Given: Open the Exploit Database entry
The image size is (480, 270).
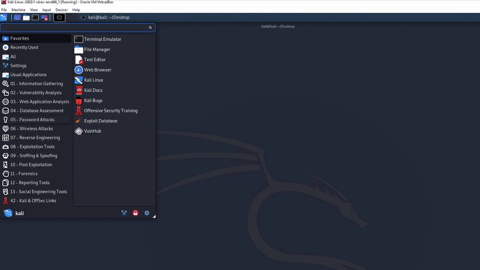Looking at the screenshot, I should coord(100,121).
